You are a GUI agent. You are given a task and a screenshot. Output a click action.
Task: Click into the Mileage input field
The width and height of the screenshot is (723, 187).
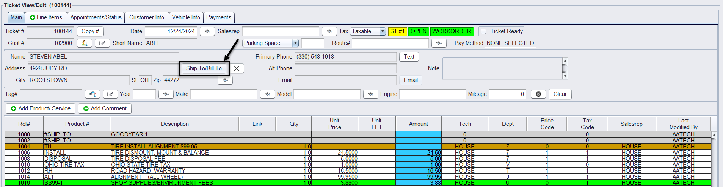point(507,94)
